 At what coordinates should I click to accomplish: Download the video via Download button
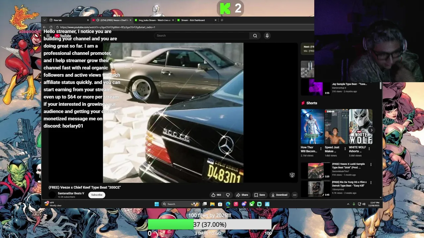279,195
